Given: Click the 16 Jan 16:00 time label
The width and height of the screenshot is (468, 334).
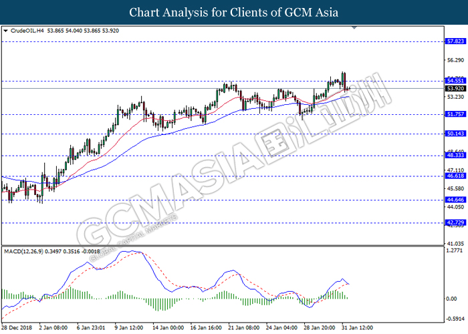Looking at the screenshot, I should (206, 327).
